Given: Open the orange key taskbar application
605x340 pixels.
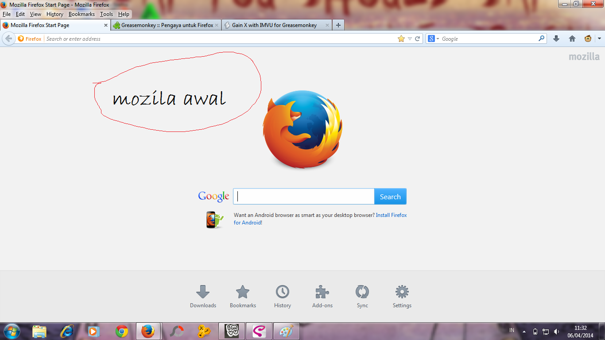Looking at the screenshot, I should click(x=204, y=331).
